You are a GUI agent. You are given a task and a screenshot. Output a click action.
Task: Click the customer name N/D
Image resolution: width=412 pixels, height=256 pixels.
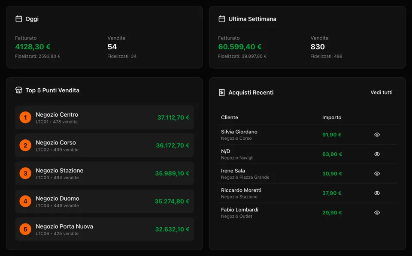225,151
